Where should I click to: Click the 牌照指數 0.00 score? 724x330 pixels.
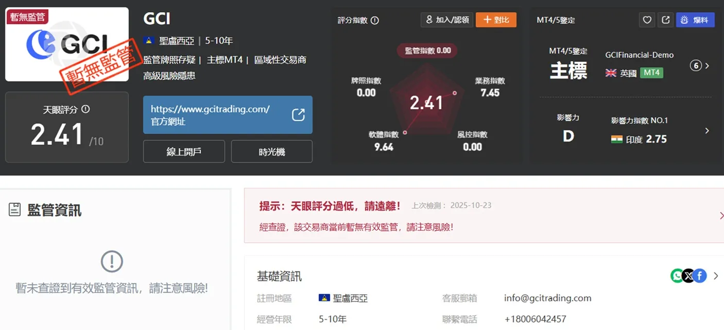click(x=366, y=88)
